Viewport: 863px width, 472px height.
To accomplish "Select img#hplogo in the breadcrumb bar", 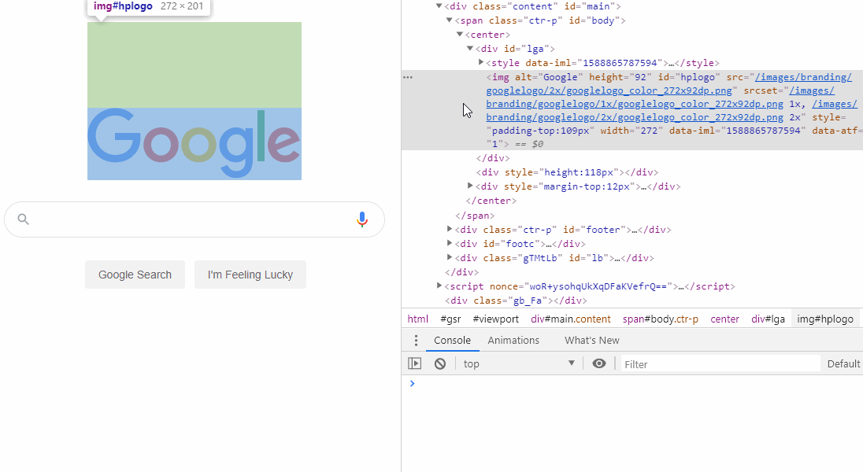I will pos(825,319).
